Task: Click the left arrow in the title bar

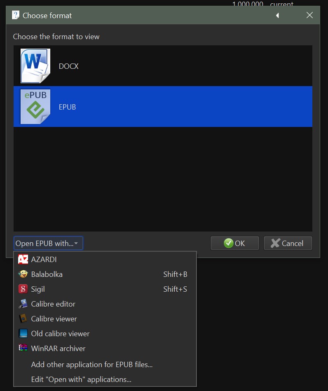Action: coord(277,16)
